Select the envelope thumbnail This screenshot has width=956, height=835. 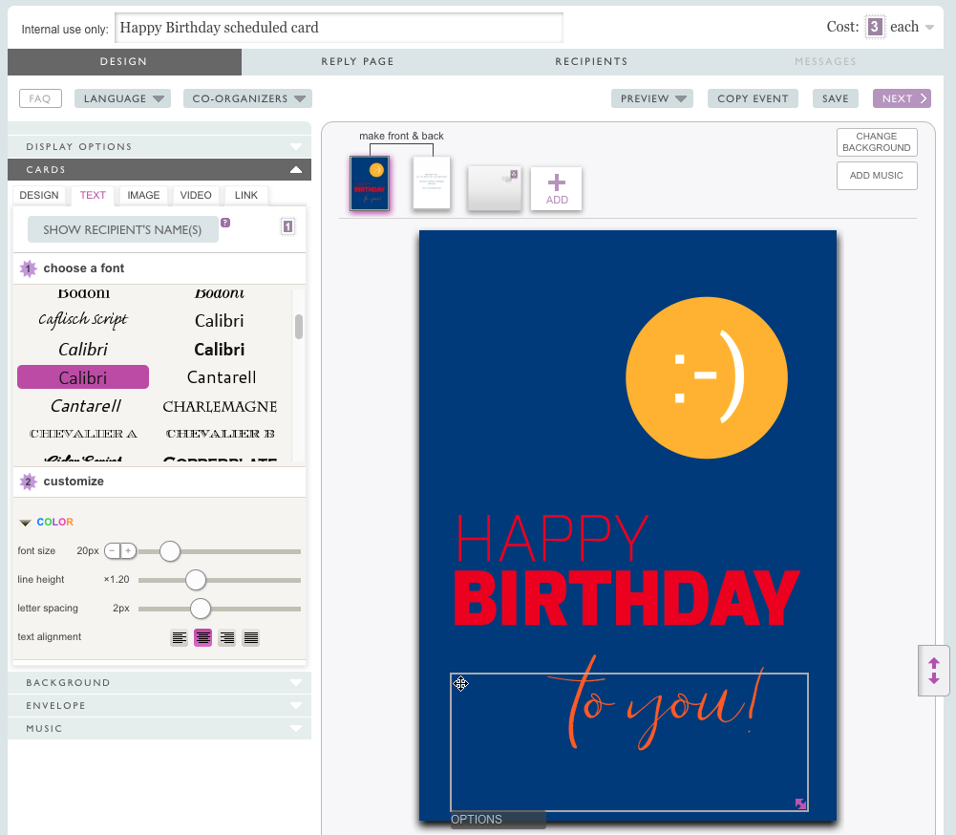click(x=494, y=187)
